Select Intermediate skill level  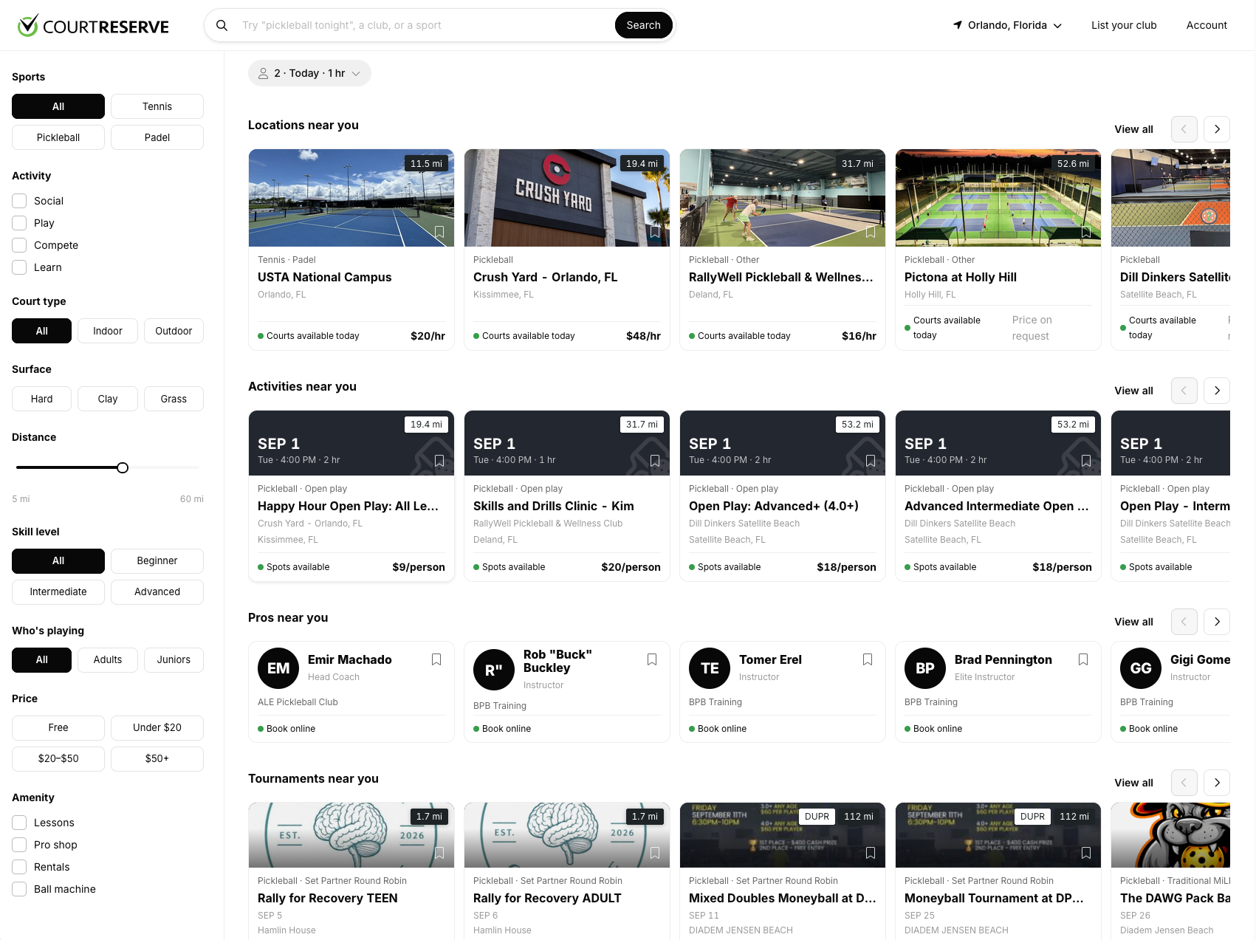tap(58, 592)
